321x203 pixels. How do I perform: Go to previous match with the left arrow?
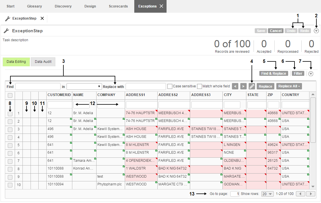pos(235,87)
